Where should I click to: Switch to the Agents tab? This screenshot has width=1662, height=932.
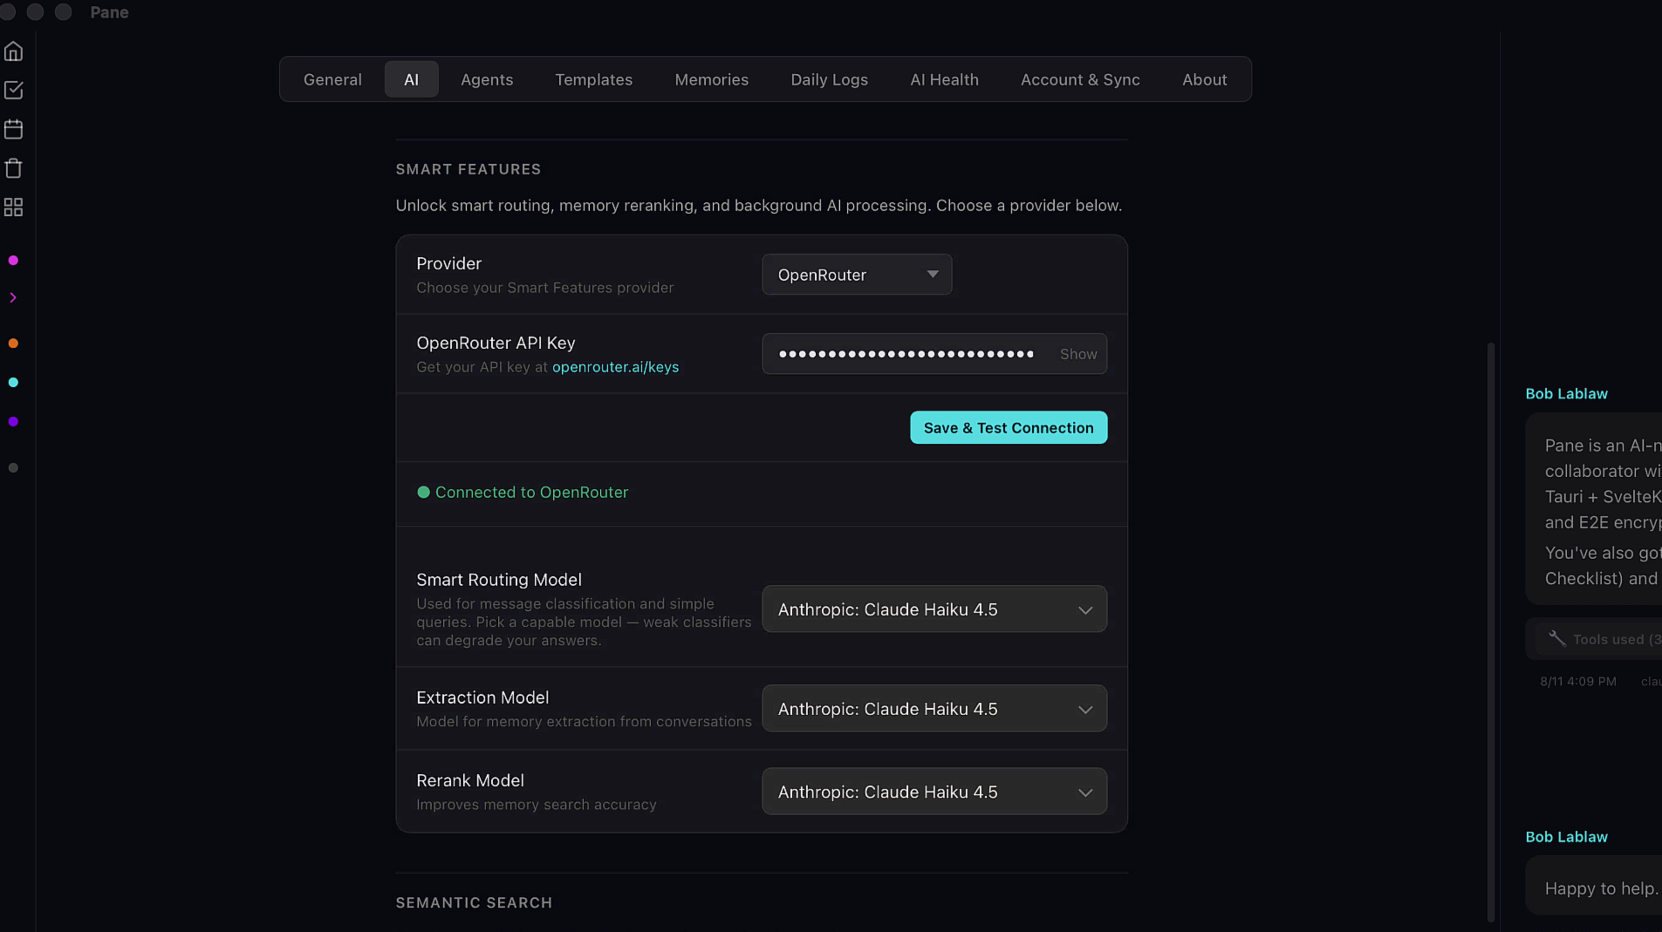point(486,79)
